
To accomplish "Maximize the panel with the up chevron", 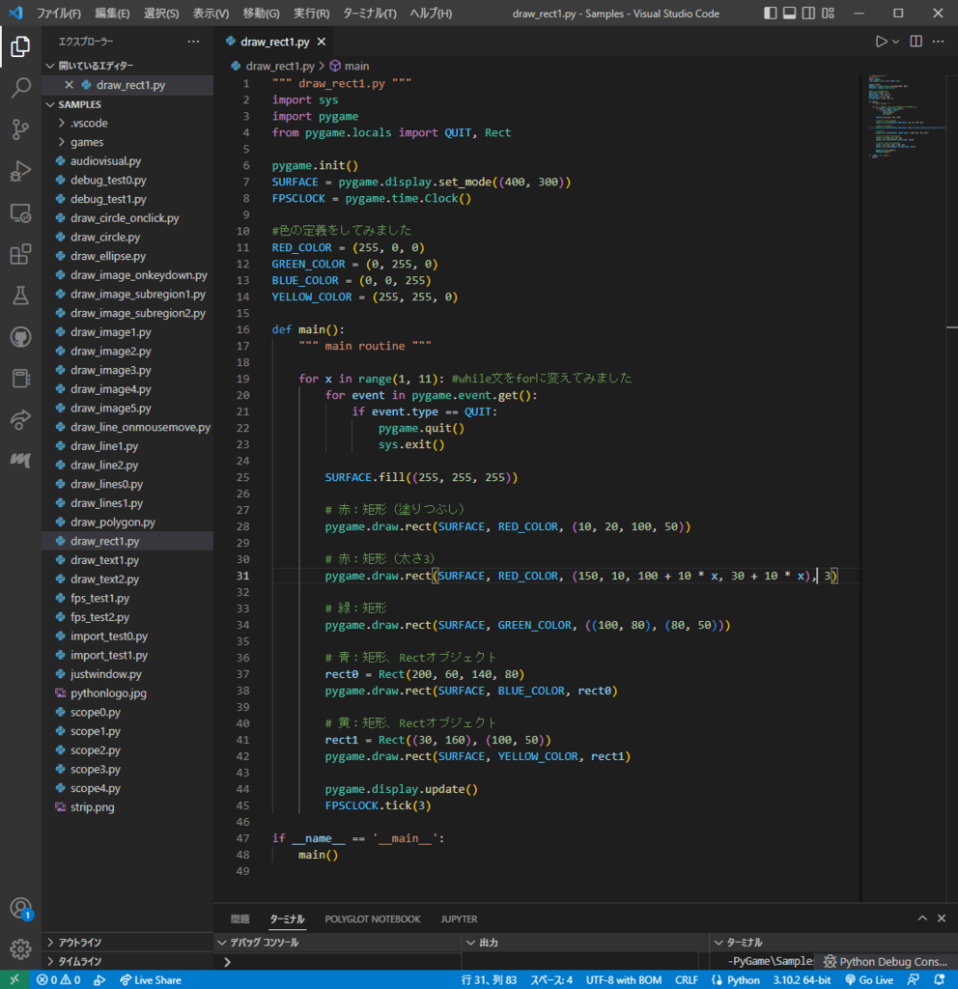I will click(x=922, y=918).
